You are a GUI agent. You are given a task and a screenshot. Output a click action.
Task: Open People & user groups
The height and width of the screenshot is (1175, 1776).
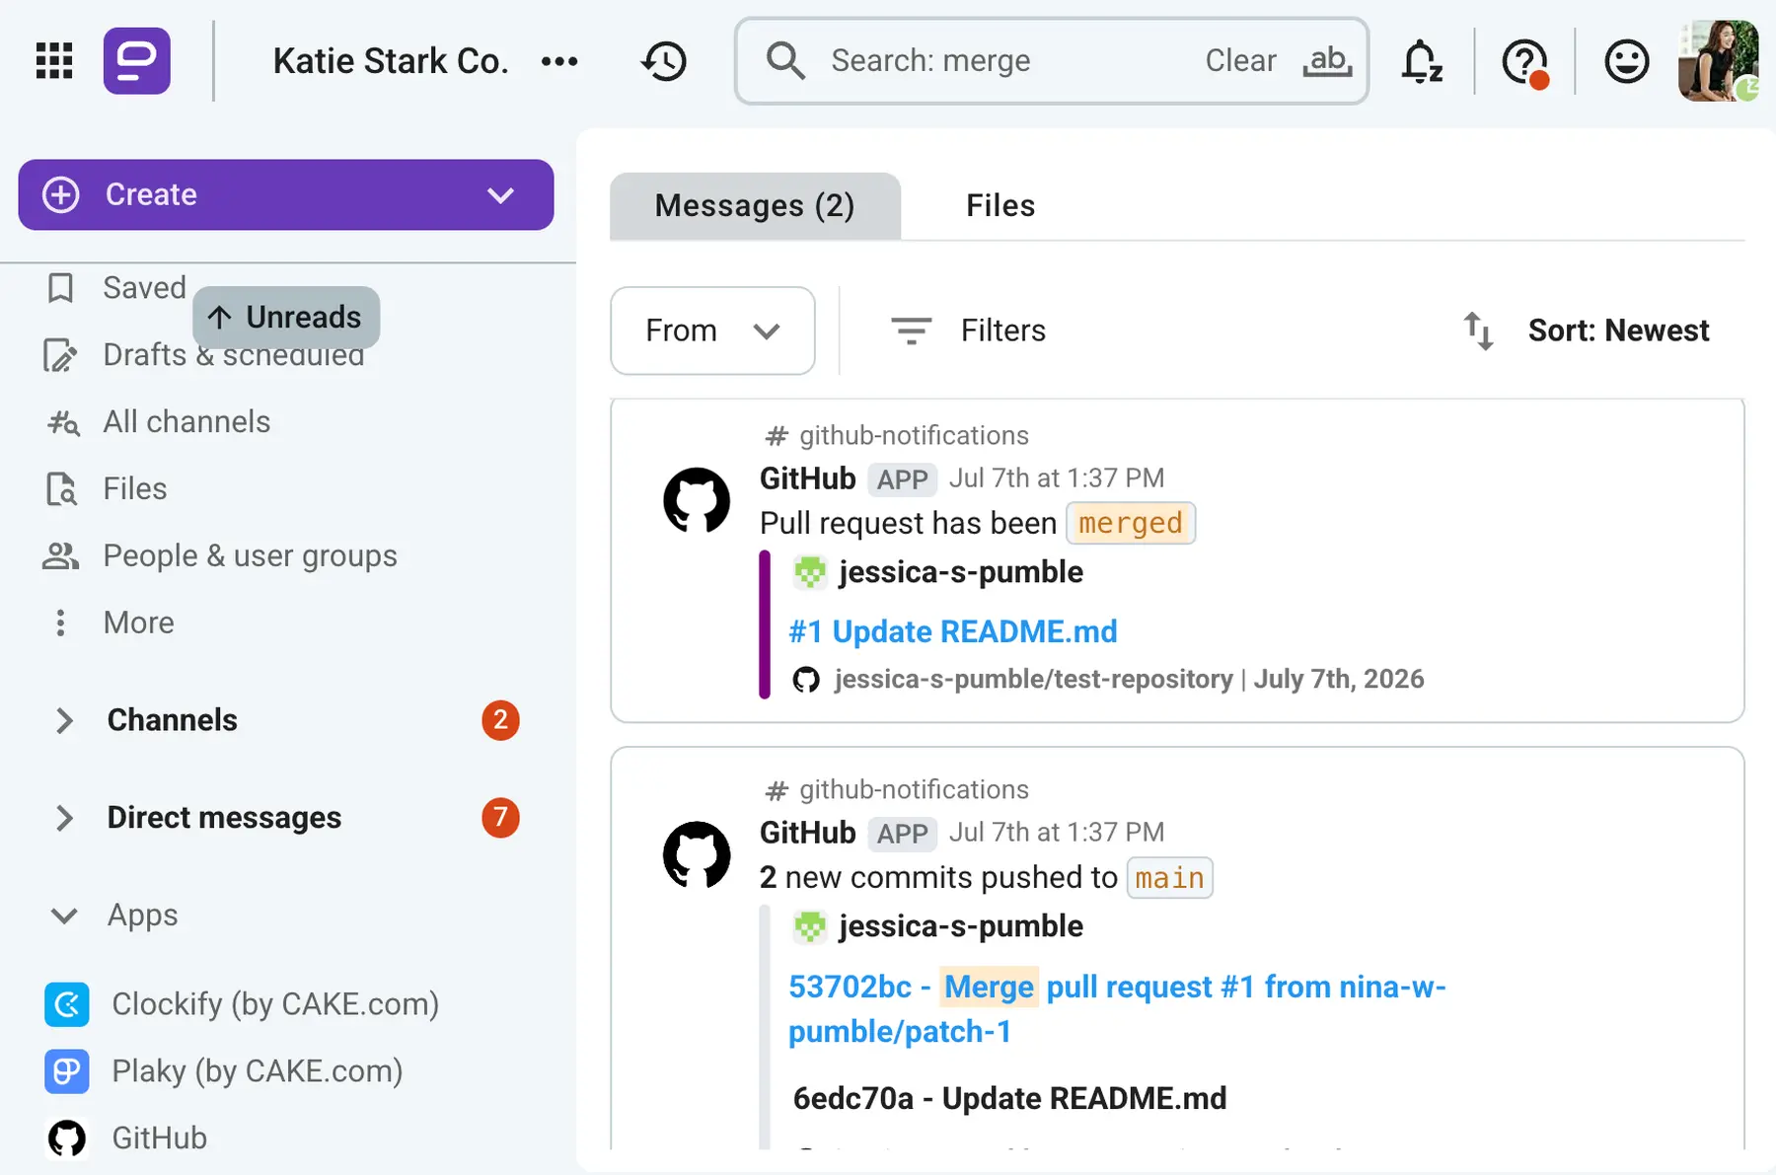point(251,556)
